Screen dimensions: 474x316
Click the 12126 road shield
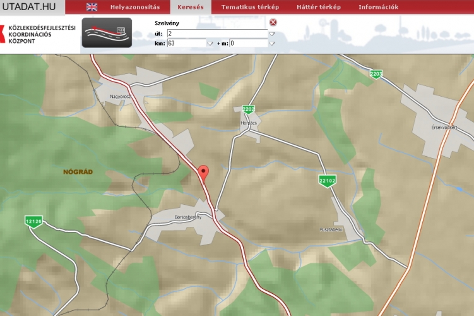34,221
